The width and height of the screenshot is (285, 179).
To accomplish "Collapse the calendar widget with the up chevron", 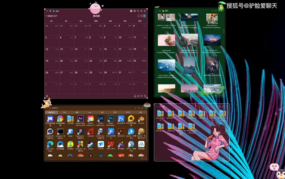I will (47, 11).
